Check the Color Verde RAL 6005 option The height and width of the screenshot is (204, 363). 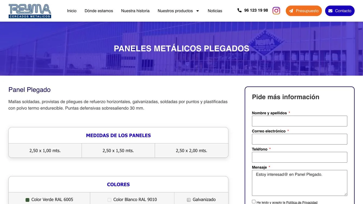click(x=27, y=200)
